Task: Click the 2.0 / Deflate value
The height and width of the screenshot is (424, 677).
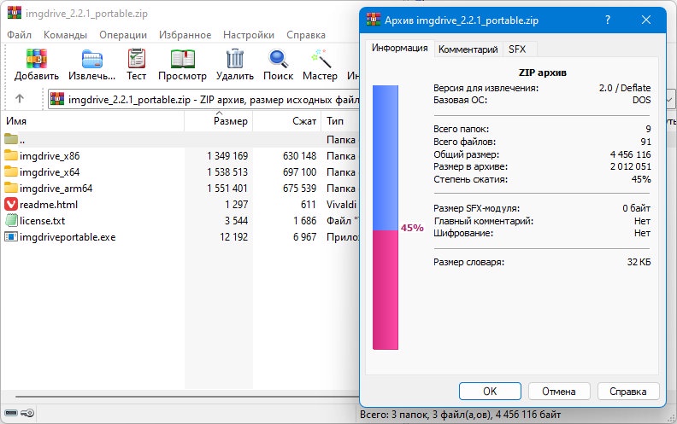Action: [625, 88]
